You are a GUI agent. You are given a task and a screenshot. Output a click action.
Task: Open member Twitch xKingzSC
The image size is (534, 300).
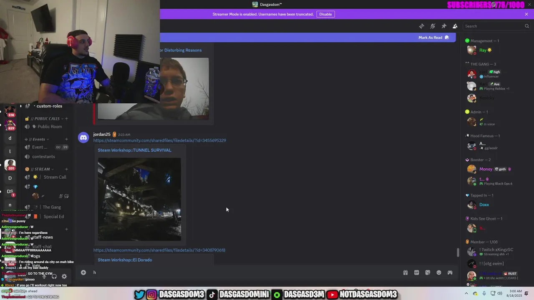pyautogui.click(x=496, y=252)
